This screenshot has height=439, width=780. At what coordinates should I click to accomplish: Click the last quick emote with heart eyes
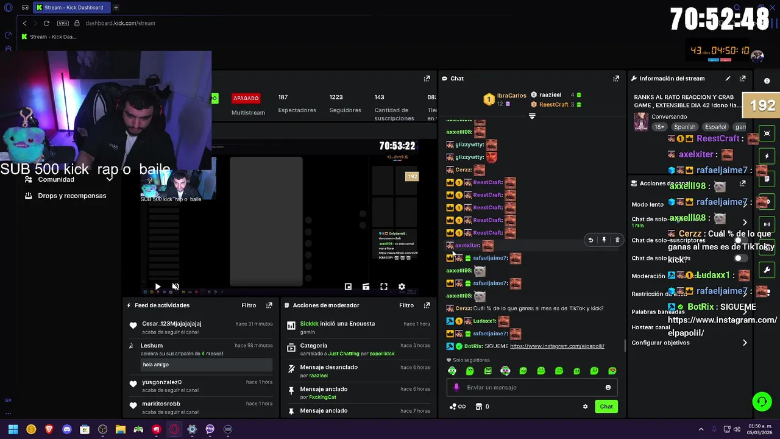[x=612, y=371]
